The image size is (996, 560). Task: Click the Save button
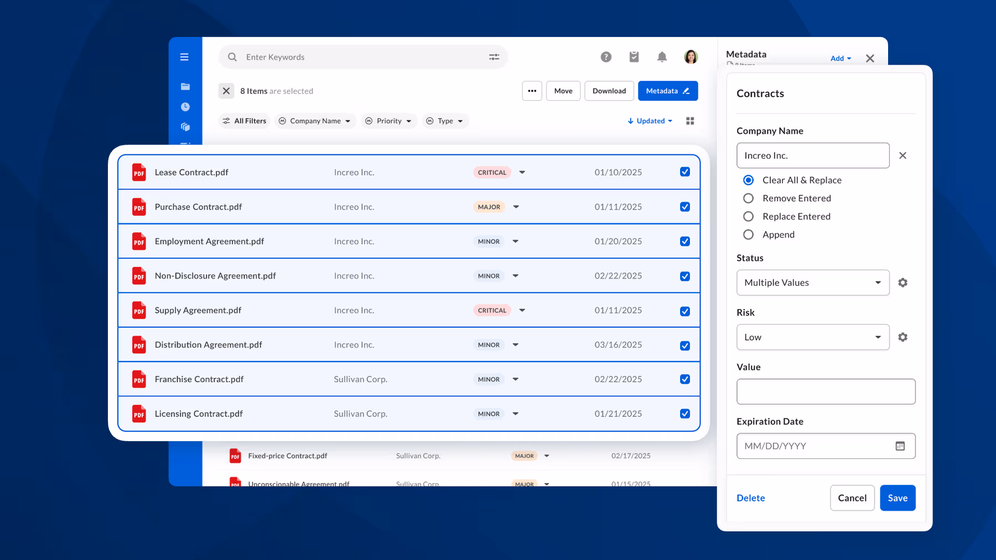click(x=897, y=498)
